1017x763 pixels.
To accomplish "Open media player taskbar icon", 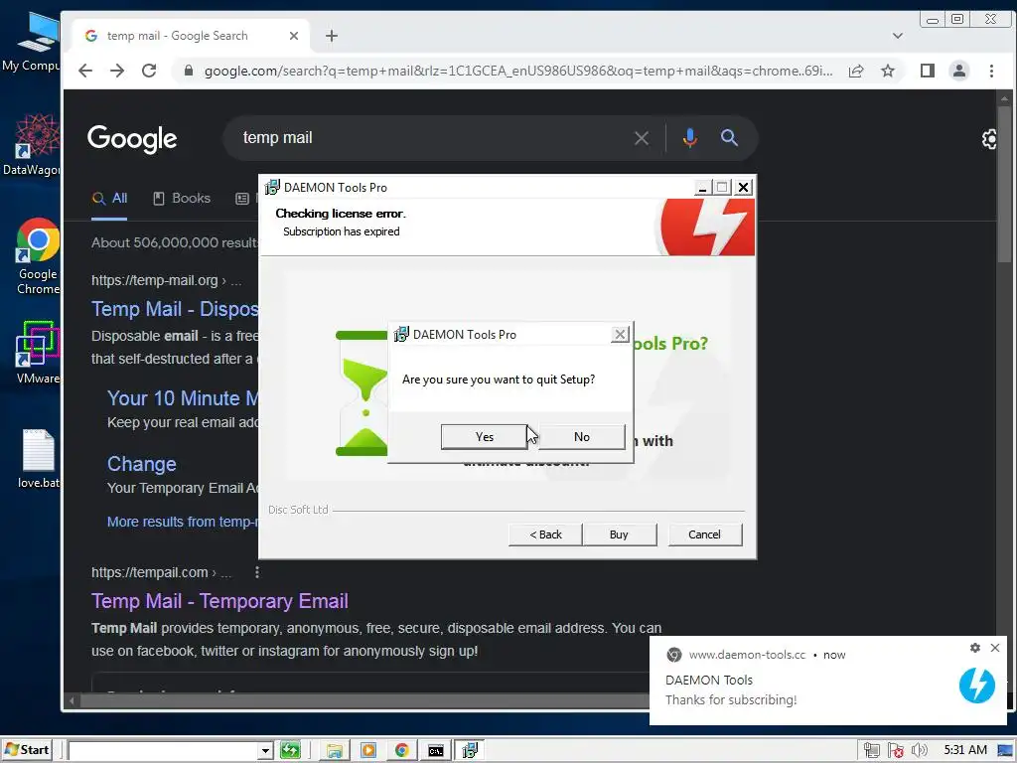I will tap(368, 751).
